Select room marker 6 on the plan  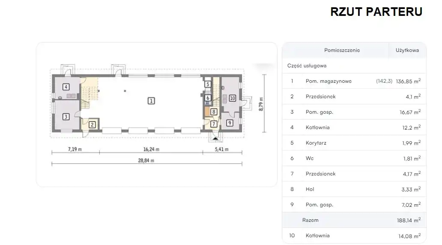coord(208,98)
